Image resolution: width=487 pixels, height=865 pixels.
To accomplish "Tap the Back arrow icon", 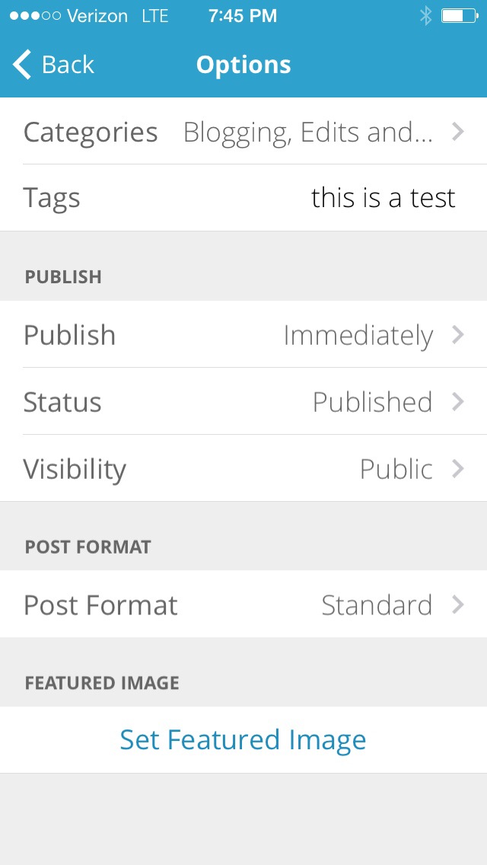I will [23, 65].
